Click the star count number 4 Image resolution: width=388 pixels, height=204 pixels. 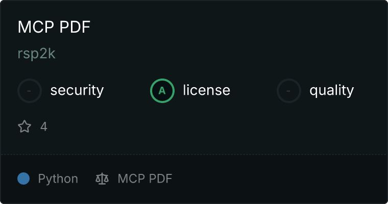pos(44,126)
